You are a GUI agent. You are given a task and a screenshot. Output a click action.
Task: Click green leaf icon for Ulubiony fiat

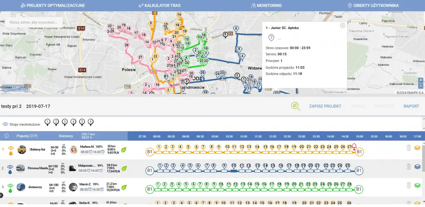tap(124, 150)
